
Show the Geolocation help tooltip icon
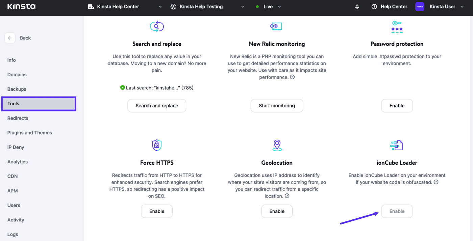[287, 196]
